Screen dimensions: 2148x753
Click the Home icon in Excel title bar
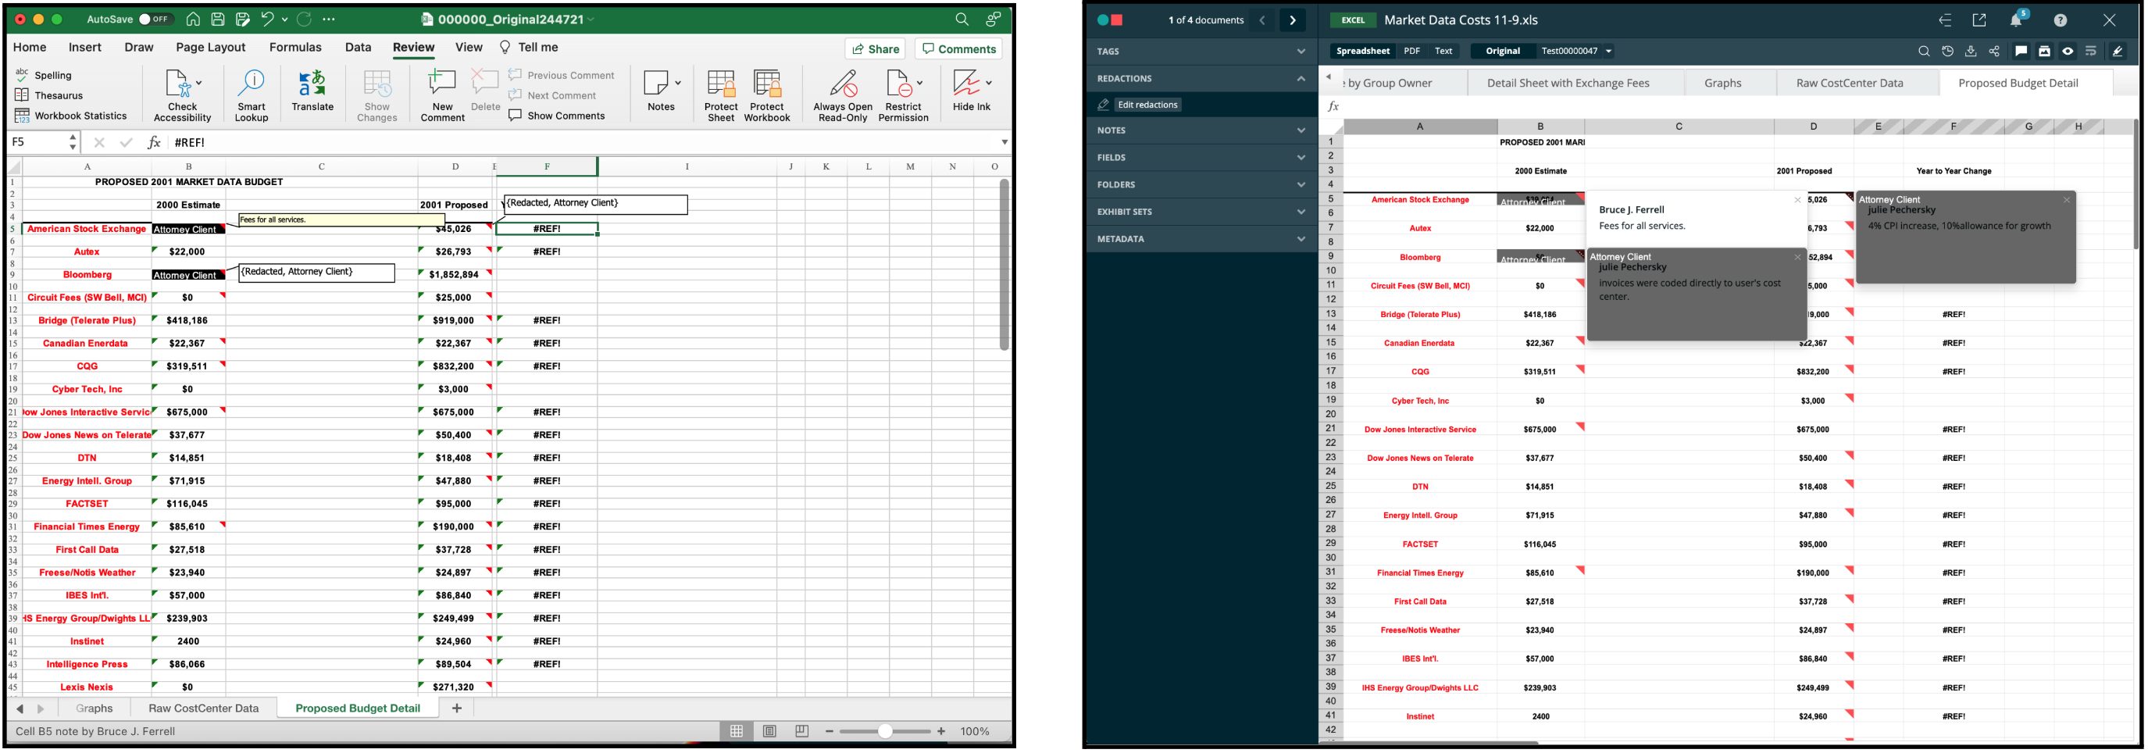[x=193, y=20]
